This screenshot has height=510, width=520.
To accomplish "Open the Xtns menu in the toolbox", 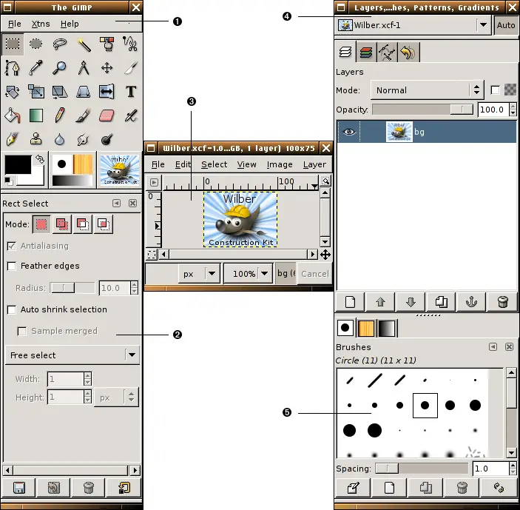I will 41,24.
